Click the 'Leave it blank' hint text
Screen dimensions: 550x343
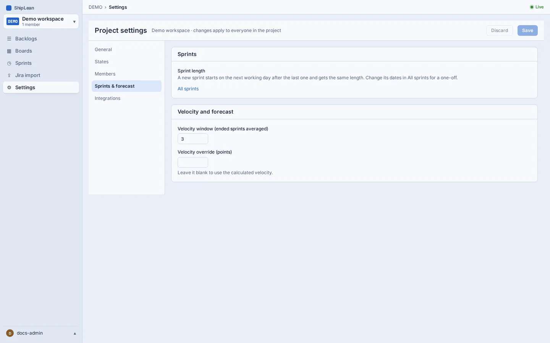[225, 173]
